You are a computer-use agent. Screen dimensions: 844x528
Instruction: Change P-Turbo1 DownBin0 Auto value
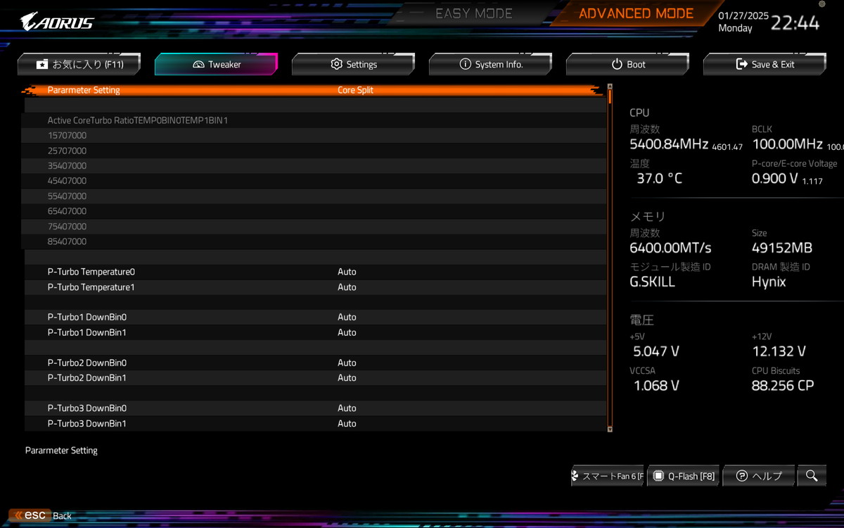click(347, 317)
